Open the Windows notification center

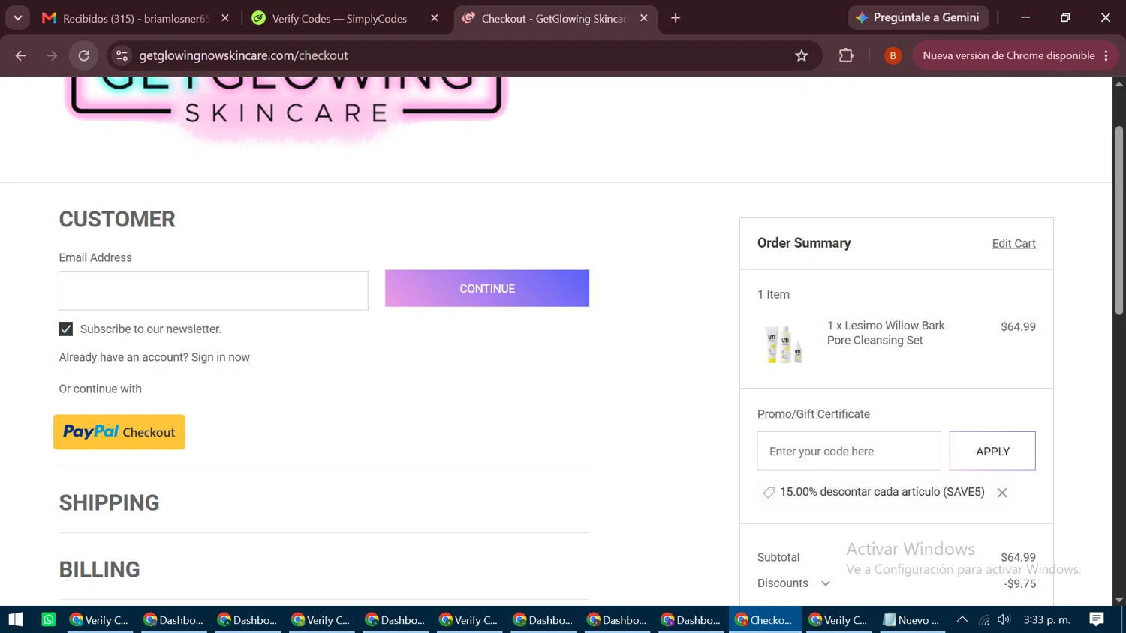[x=1097, y=619]
